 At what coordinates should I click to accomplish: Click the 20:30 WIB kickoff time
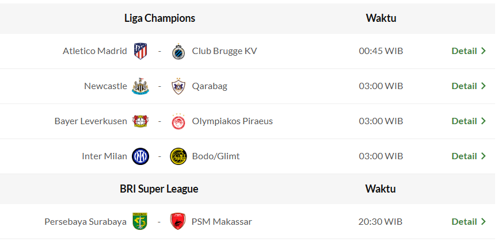click(381, 221)
